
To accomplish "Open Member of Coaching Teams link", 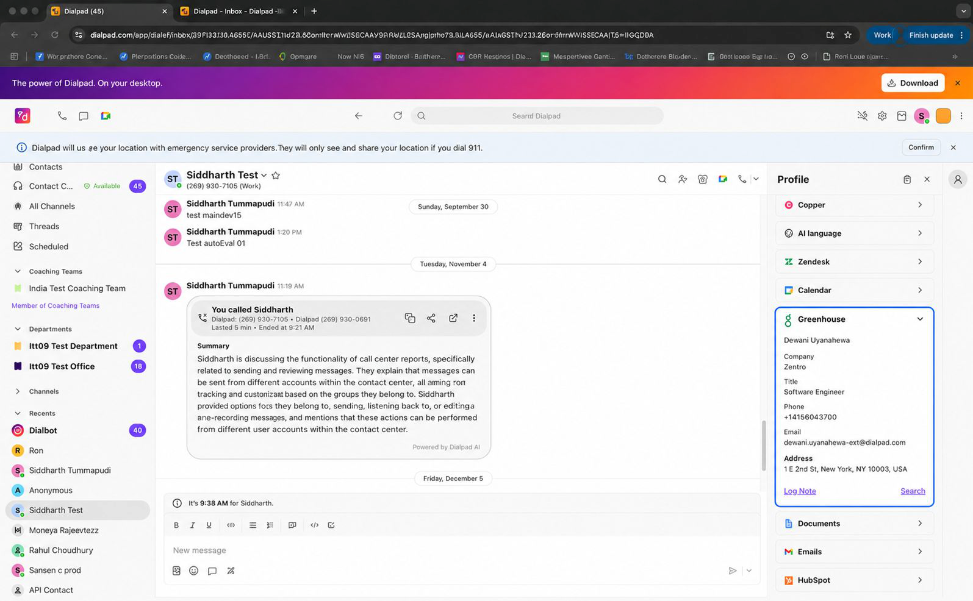I will click(56, 305).
